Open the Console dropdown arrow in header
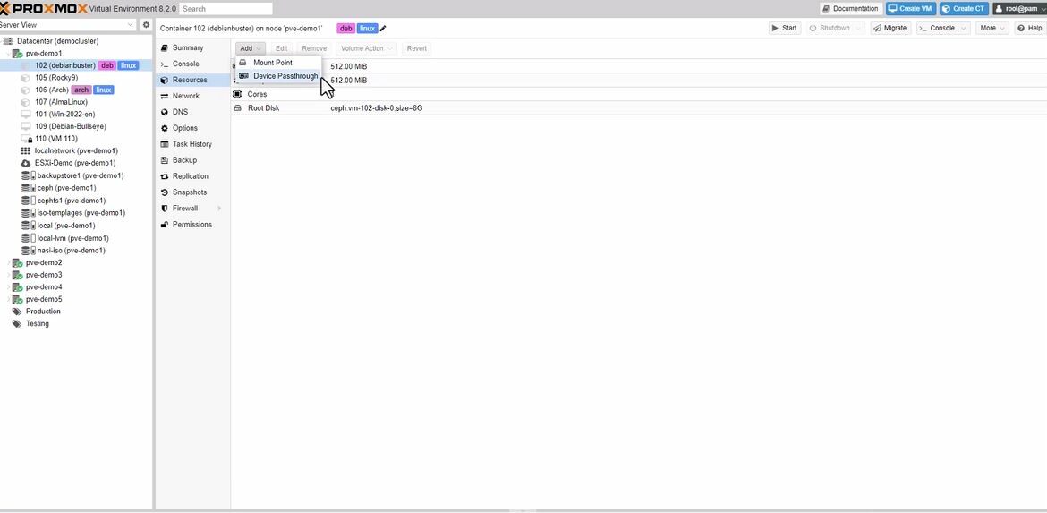Screen dimensions: 1047x513 point(964,28)
